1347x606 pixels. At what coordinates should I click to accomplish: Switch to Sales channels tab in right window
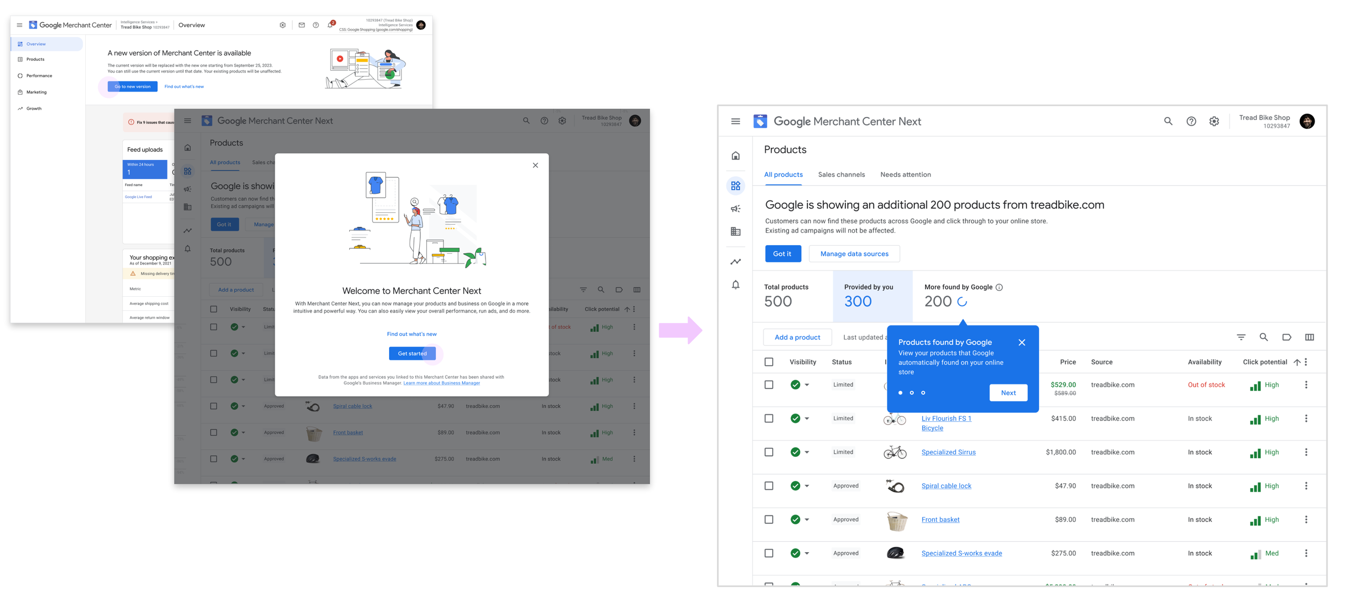841,175
